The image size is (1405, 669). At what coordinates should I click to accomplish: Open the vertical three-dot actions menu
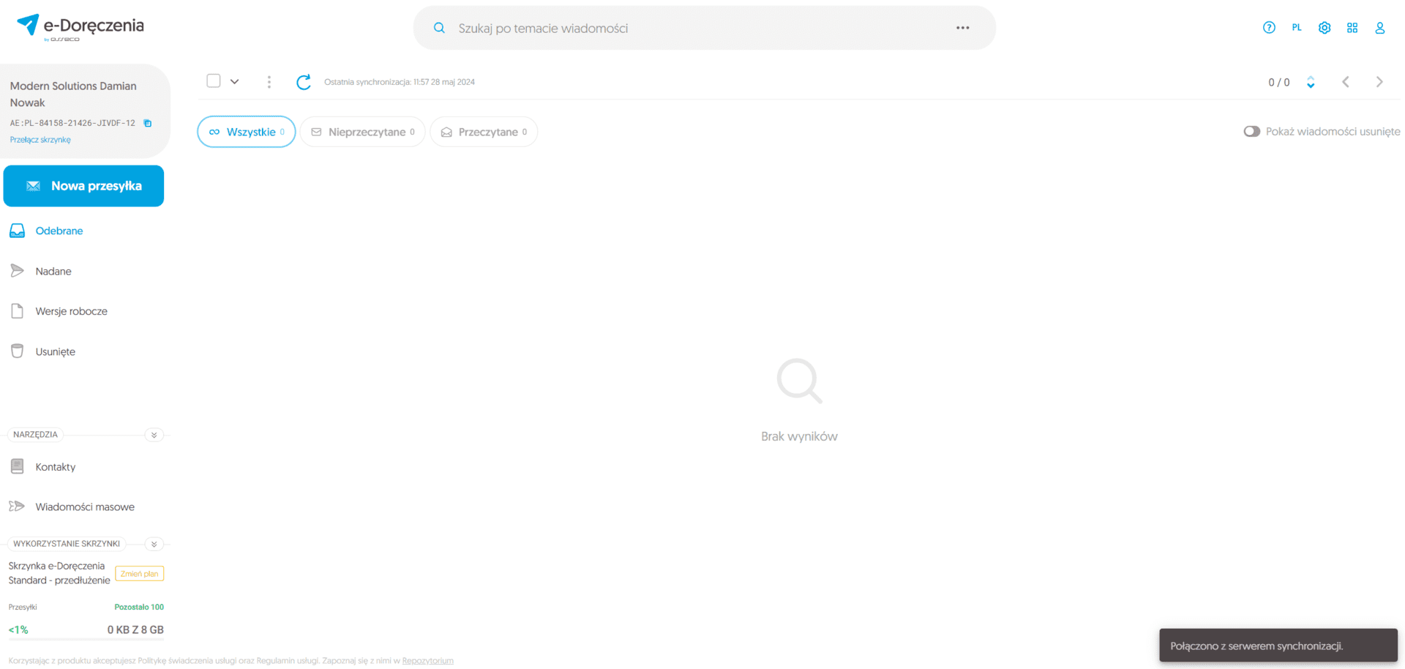pos(269,82)
